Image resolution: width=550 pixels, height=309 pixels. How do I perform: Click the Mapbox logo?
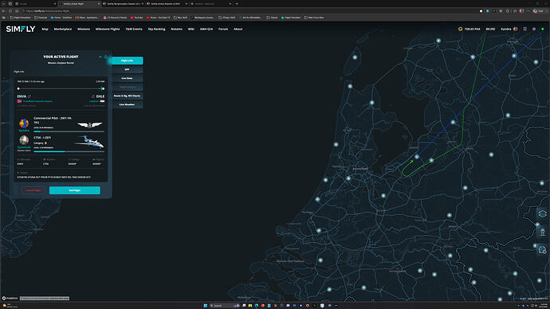point(10,298)
